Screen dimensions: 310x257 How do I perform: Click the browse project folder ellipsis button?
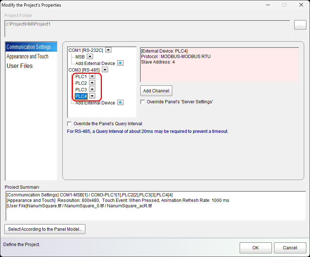300,25
